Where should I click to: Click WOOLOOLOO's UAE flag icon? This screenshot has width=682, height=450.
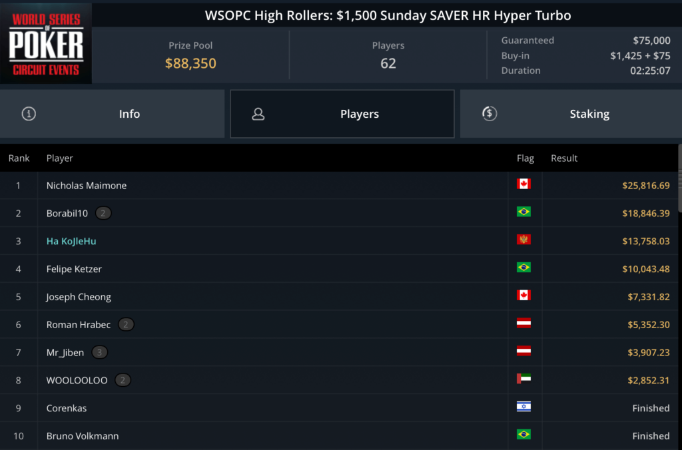pos(523,379)
